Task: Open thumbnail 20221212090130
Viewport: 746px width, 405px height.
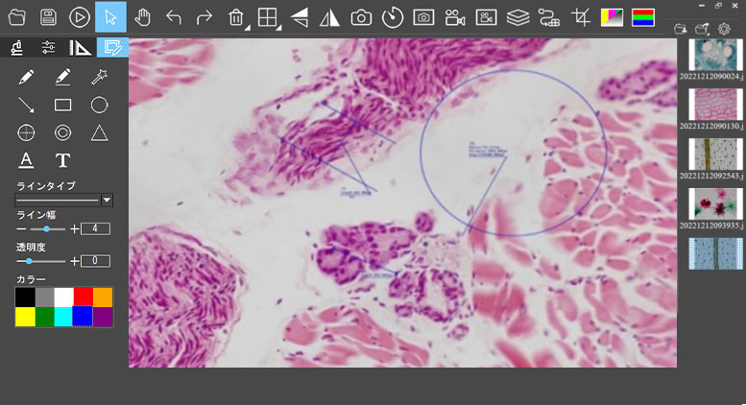Action: pyautogui.click(x=715, y=104)
